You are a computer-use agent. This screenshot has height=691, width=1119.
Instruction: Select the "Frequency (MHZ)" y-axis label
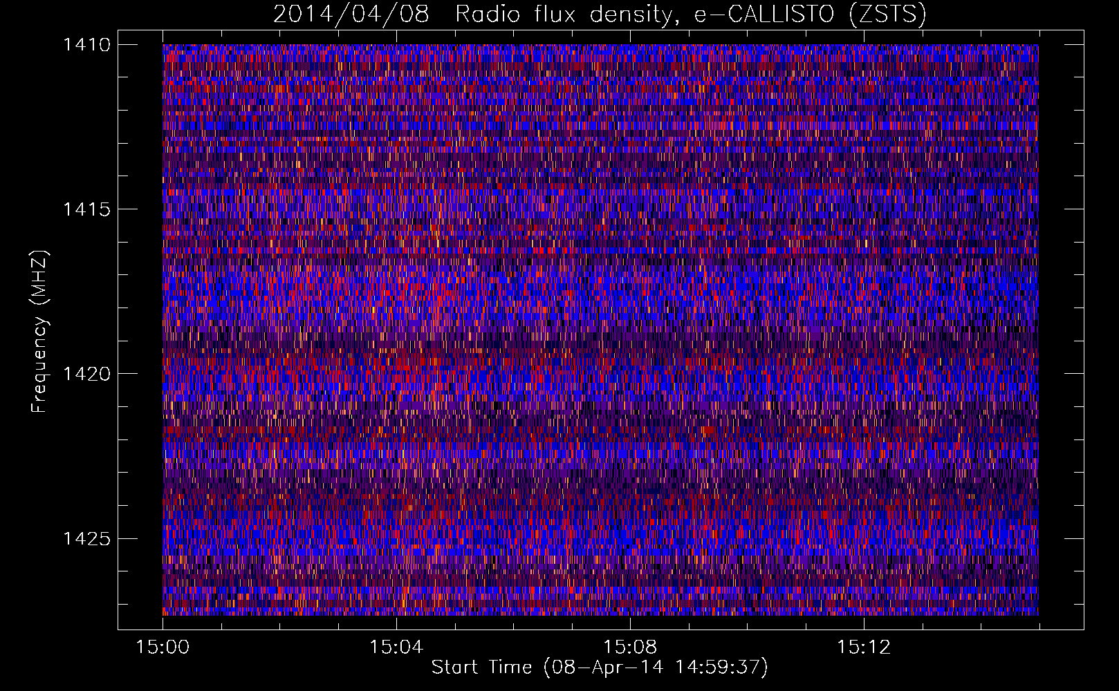pos(39,331)
